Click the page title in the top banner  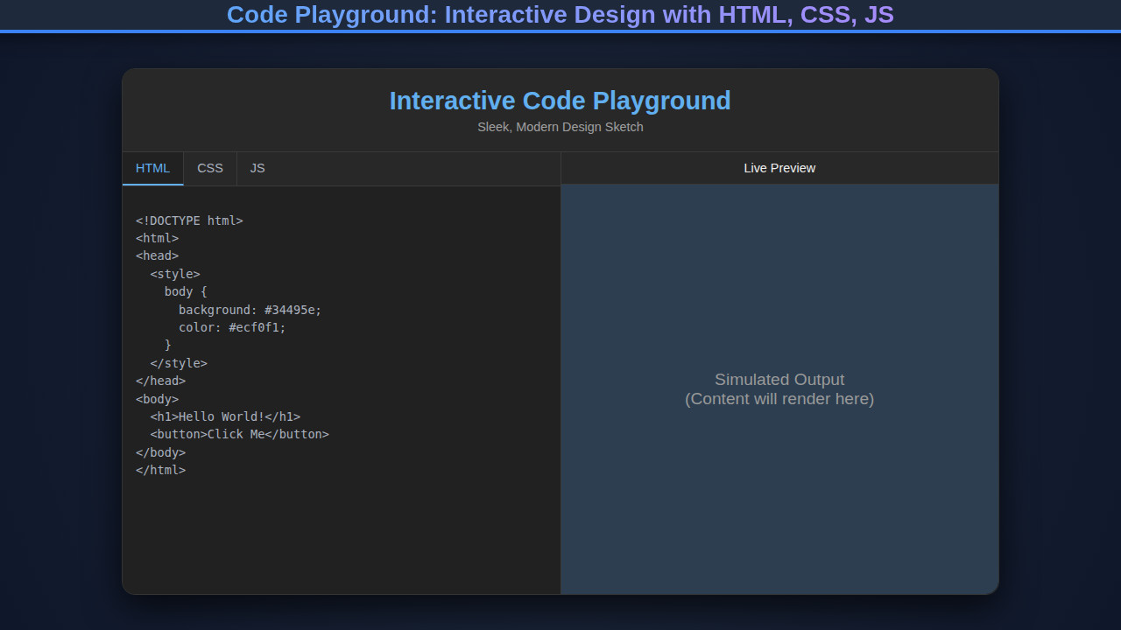click(560, 15)
